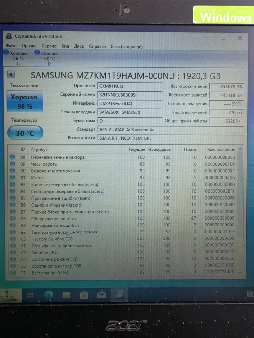The width and height of the screenshot is (254, 338).
Task: Click the SMART list scrollbar up arrow
Action: pos(240,149)
